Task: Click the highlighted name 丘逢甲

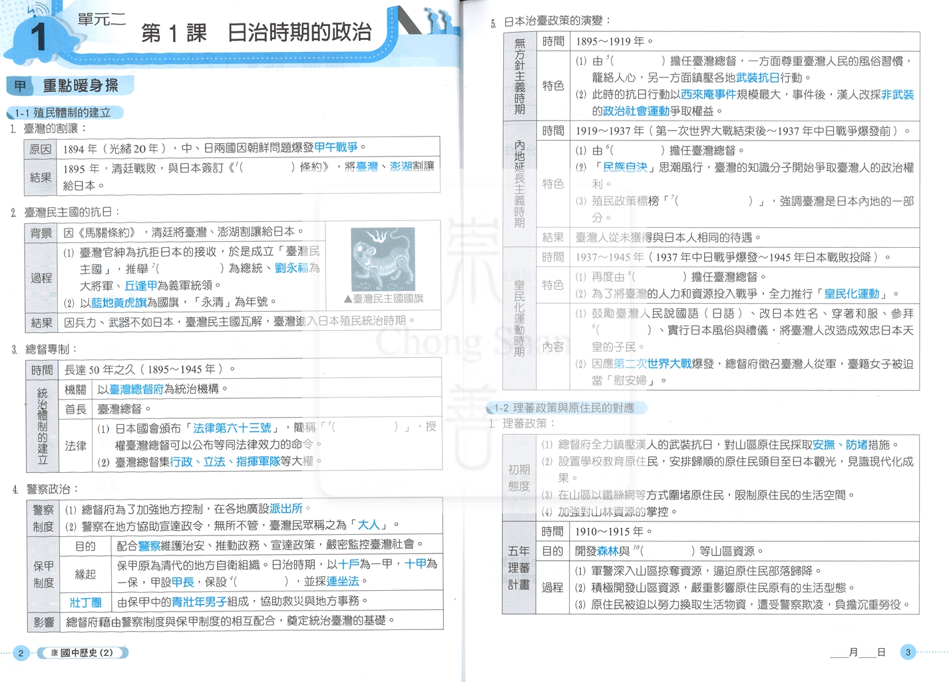Action: tap(141, 285)
